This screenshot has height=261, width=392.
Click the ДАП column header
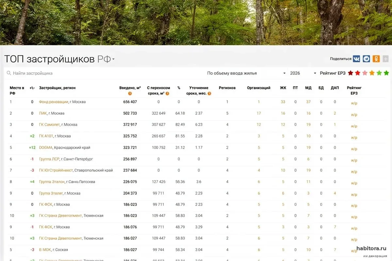click(335, 88)
